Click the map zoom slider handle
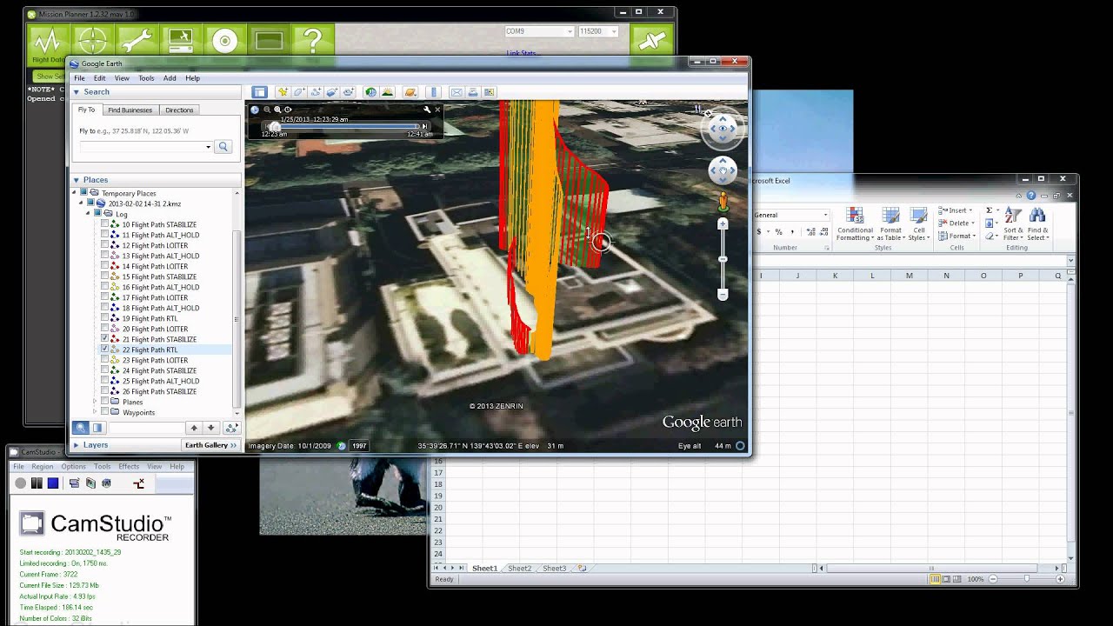This screenshot has height=626, width=1113. 722,260
